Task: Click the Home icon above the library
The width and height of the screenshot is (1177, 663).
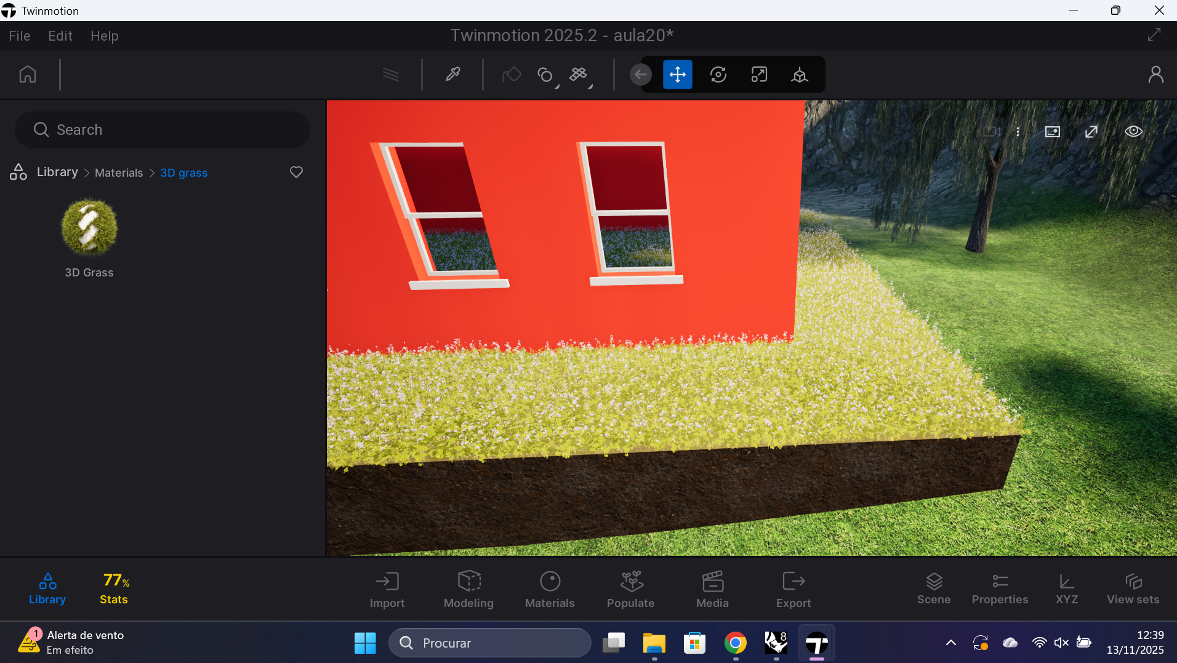Action: pos(27,74)
